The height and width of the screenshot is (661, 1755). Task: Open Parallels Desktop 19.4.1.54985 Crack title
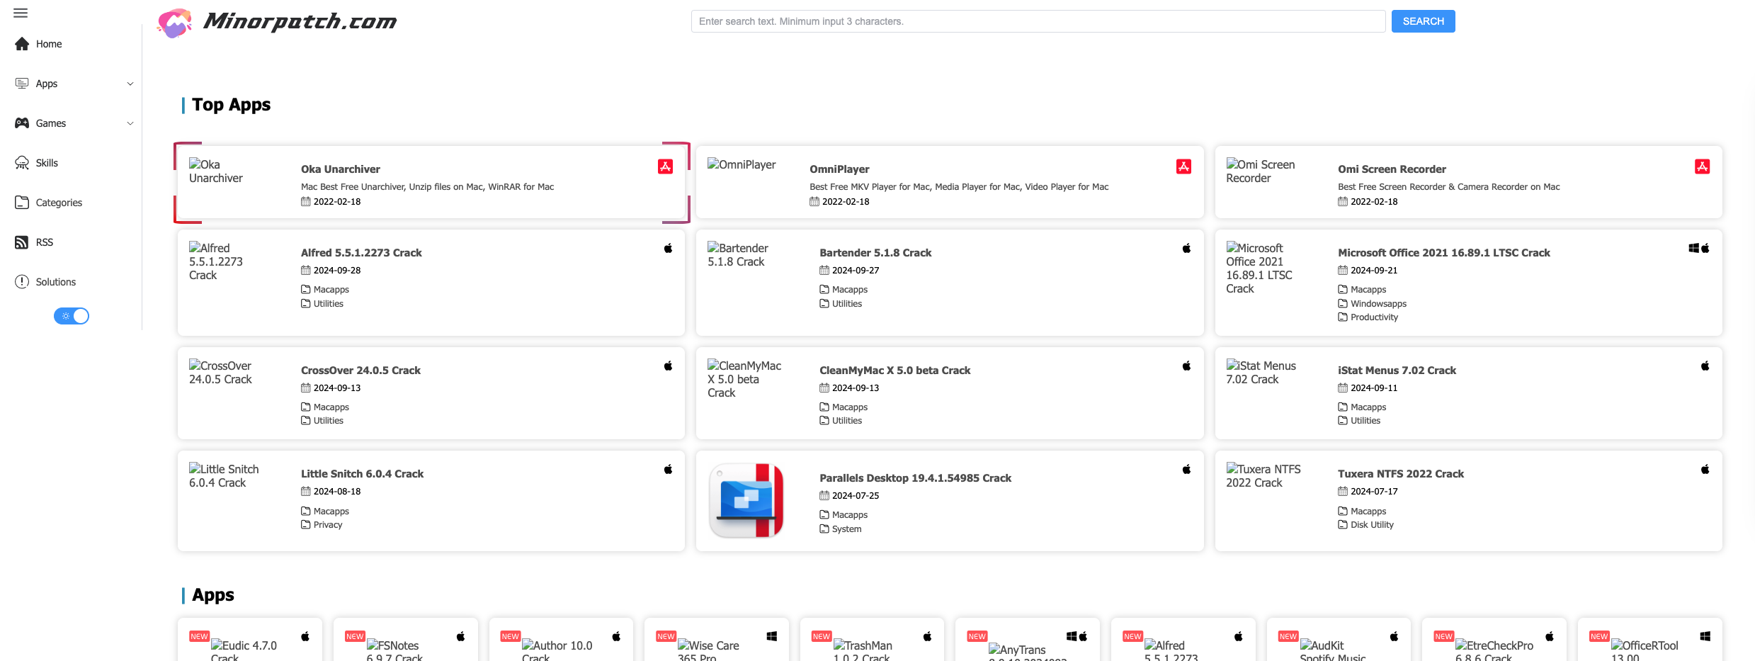pos(915,478)
